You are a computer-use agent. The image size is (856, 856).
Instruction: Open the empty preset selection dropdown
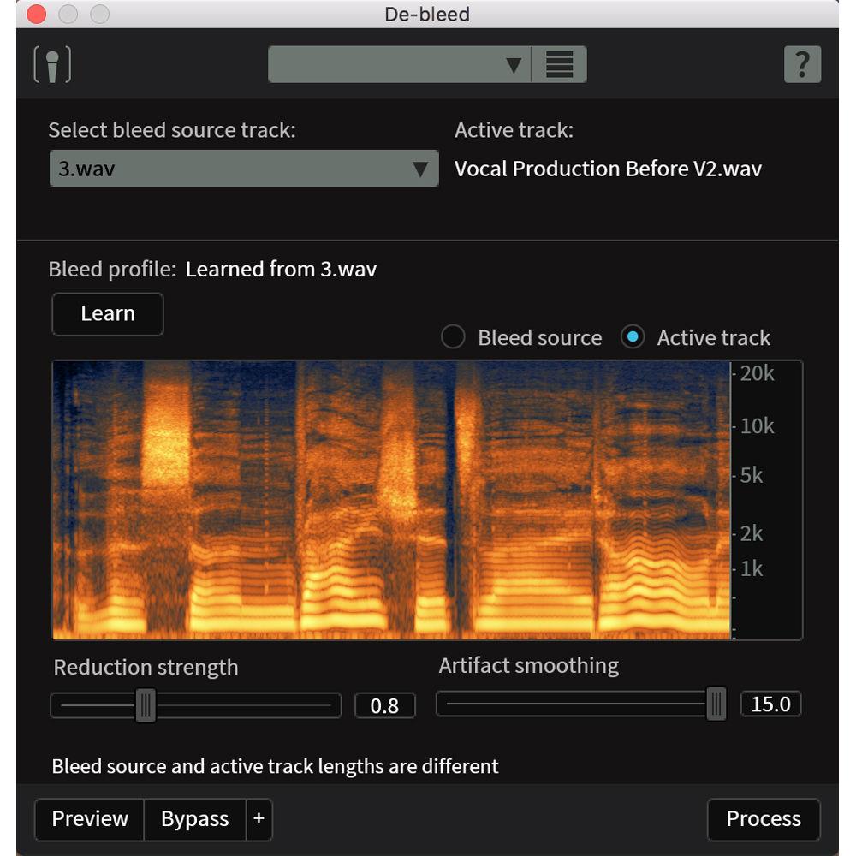[394, 64]
